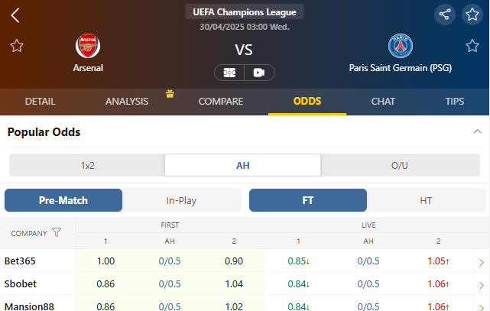Switch to HT half-time odds
This screenshot has height=311, width=490.
(426, 200)
